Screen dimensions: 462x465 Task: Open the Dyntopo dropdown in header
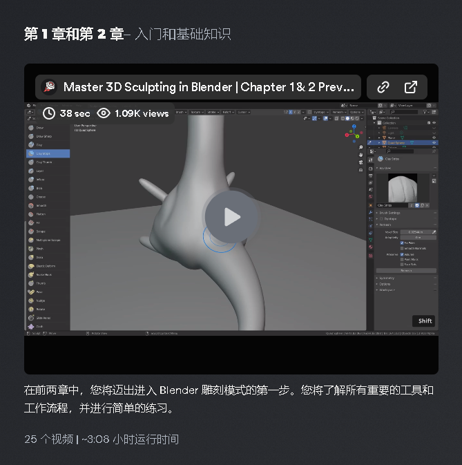321,112
